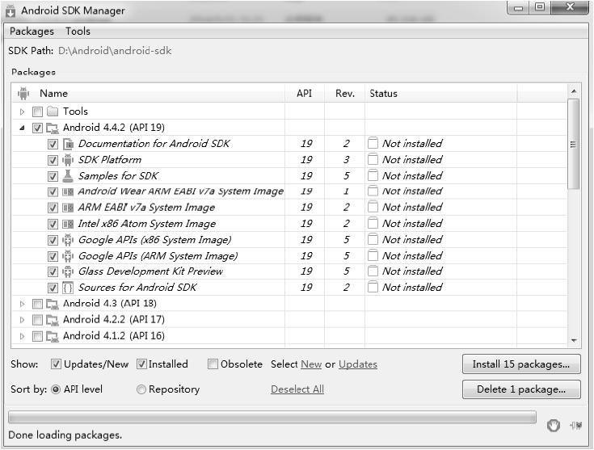This screenshot has height=450, width=594.
Task: Click the Samples for SDK flask icon
Action: pos(68,176)
